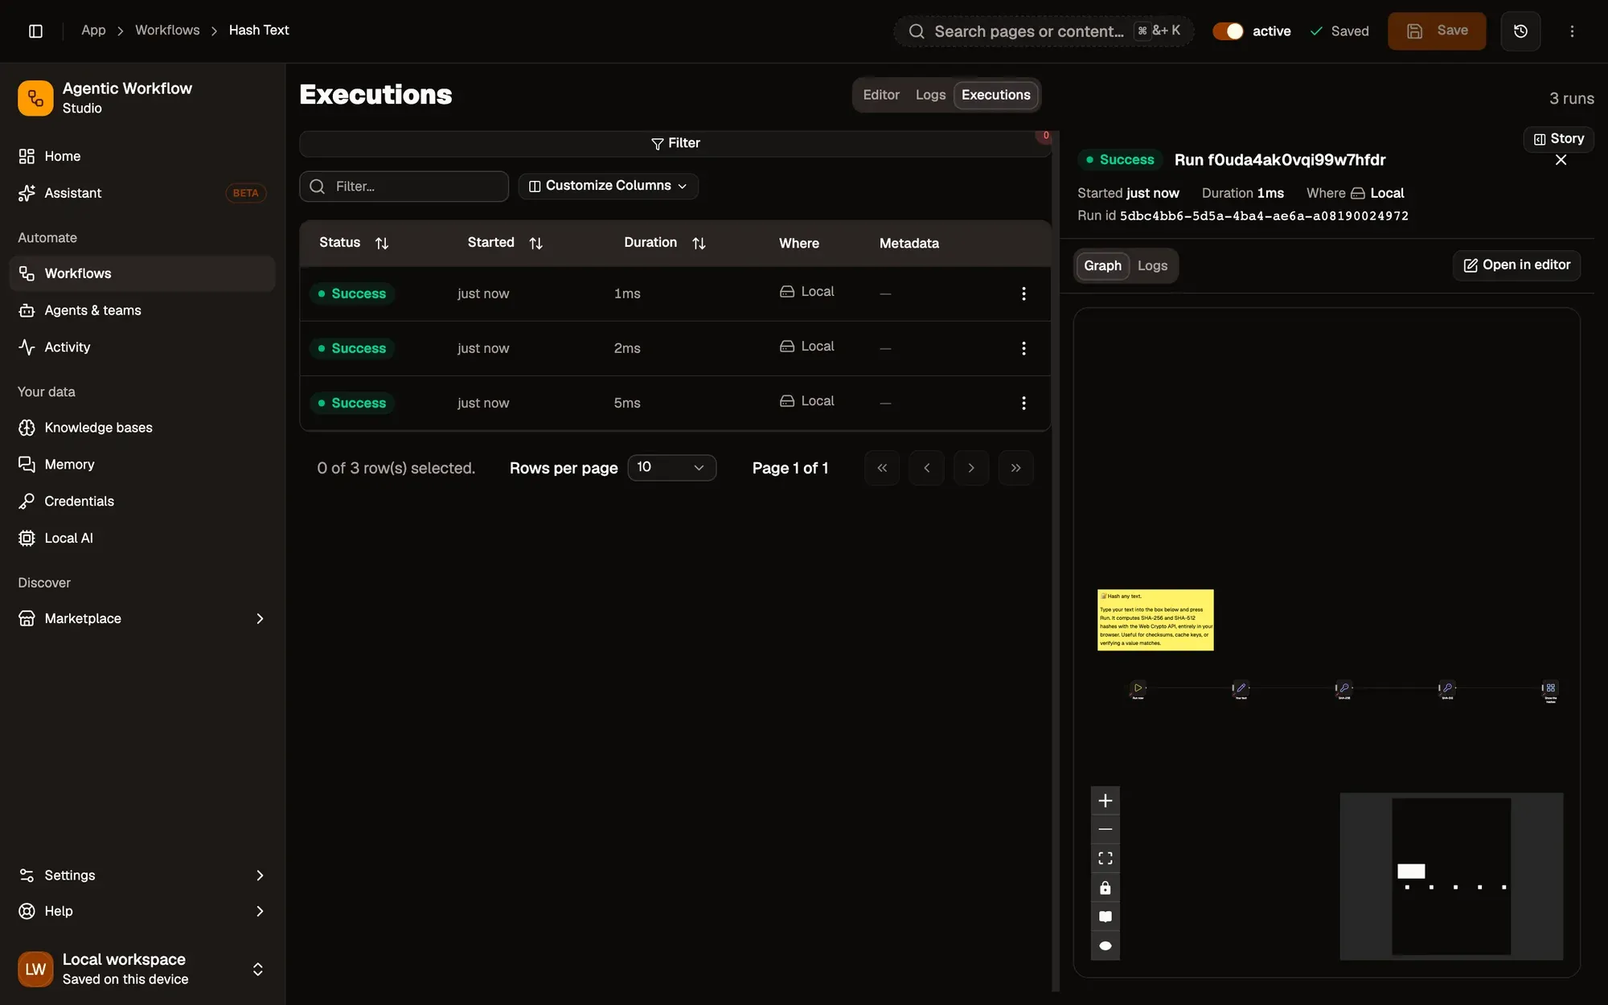
Task: Open the top-right more options menu
Action: (x=1572, y=31)
